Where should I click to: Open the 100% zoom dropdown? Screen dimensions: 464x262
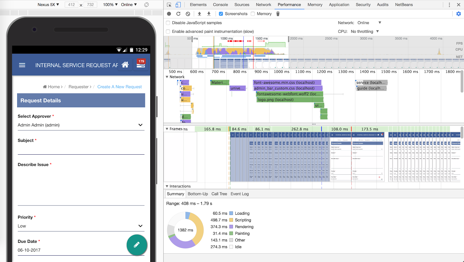[110, 5]
